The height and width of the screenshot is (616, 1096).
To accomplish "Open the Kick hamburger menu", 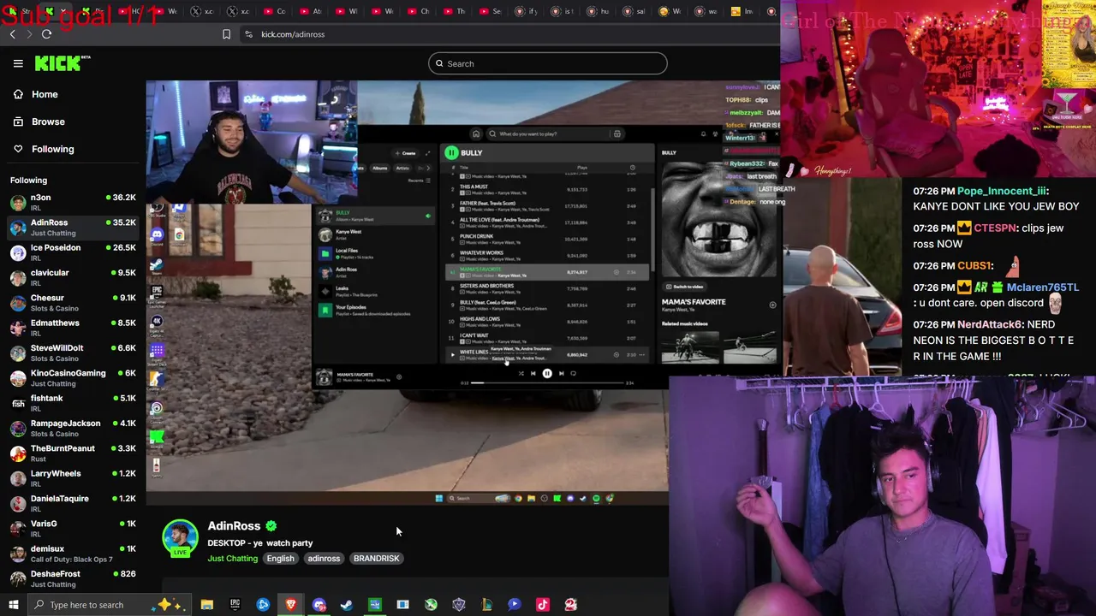I will [x=18, y=63].
